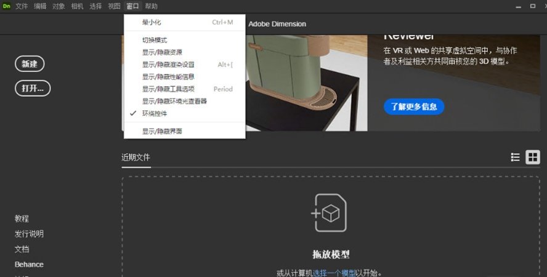Click the 打开... button

33,88
